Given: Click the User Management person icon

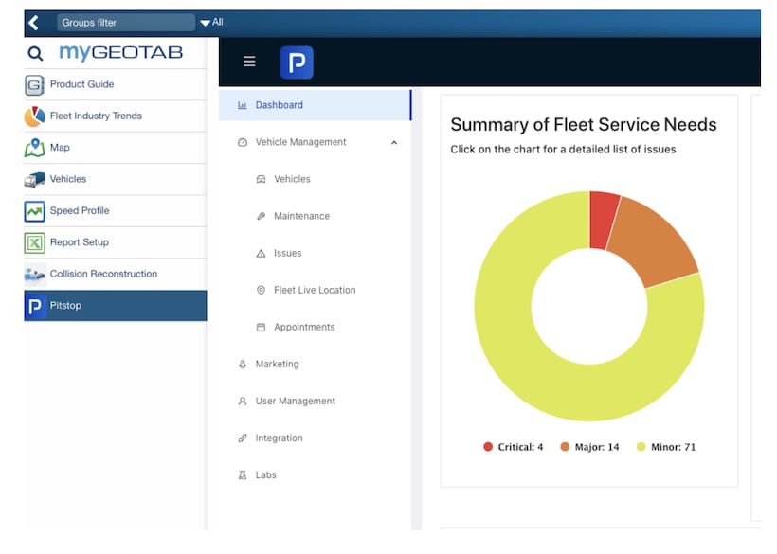Looking at the screenshot, I should coord(243,401).
